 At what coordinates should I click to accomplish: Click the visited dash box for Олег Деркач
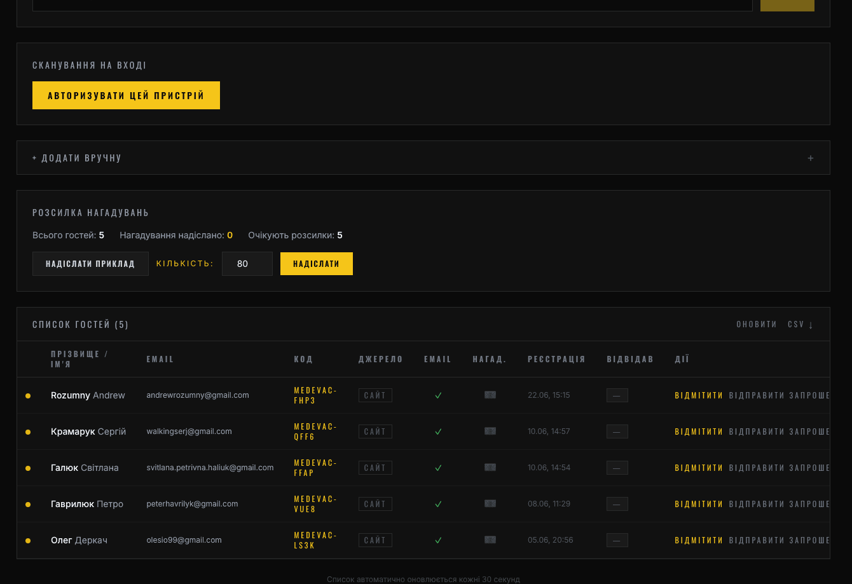(x=617, y=540)
